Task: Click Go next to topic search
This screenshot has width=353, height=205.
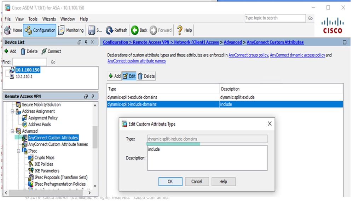Action: pos(310,18)
